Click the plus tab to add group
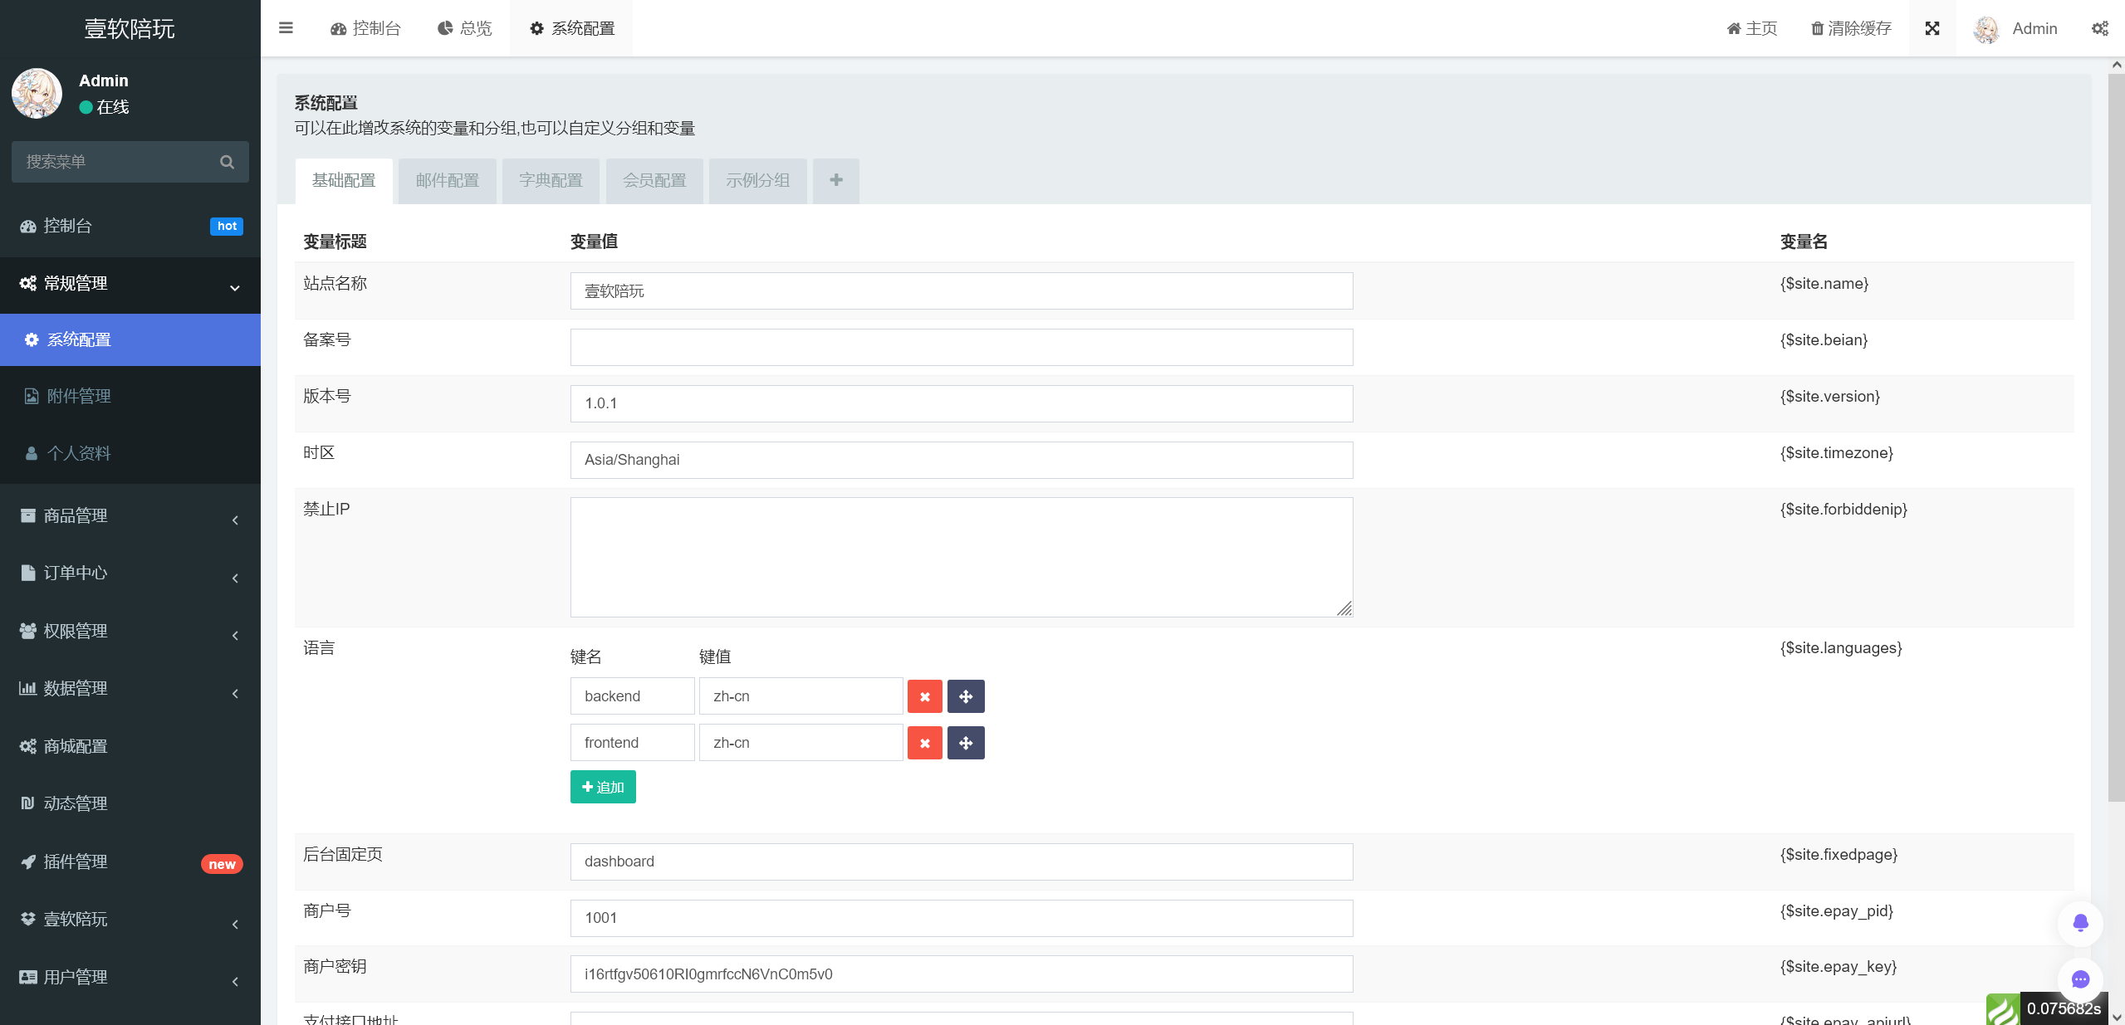Image resolution: width=2125 pixels, height=1025 pixels. [835, 180]
